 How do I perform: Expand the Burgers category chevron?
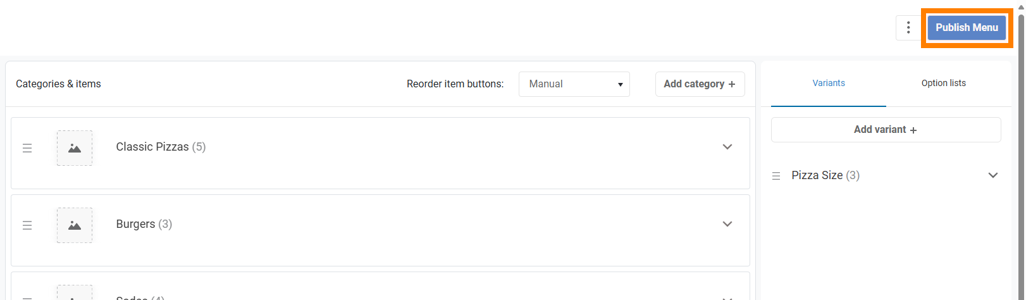pos(727,224)
